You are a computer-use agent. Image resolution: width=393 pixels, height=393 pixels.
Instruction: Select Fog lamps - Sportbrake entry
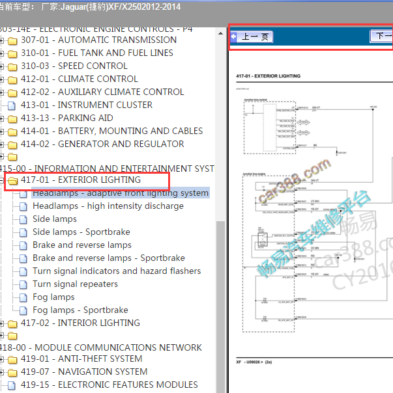pos(80,310)
